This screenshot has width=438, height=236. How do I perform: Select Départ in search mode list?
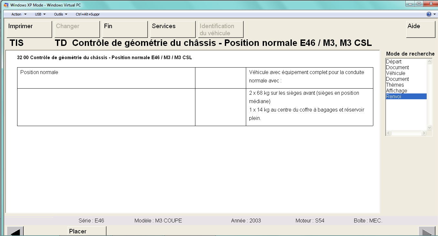pyautogui.click(x=406, y=61)
